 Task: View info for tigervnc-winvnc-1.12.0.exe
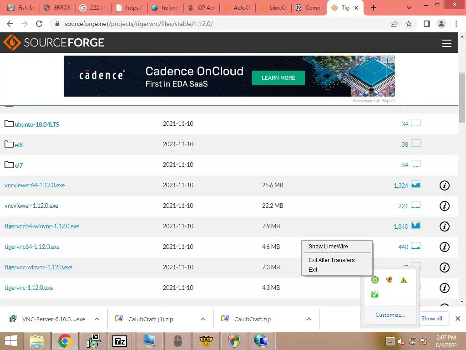tap(444, 268)
